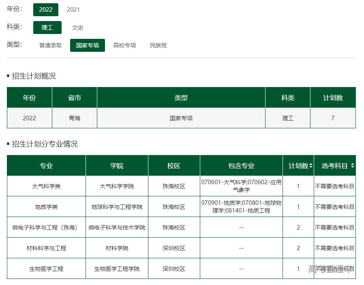Click the 青海 province cell

coord(75,118)
